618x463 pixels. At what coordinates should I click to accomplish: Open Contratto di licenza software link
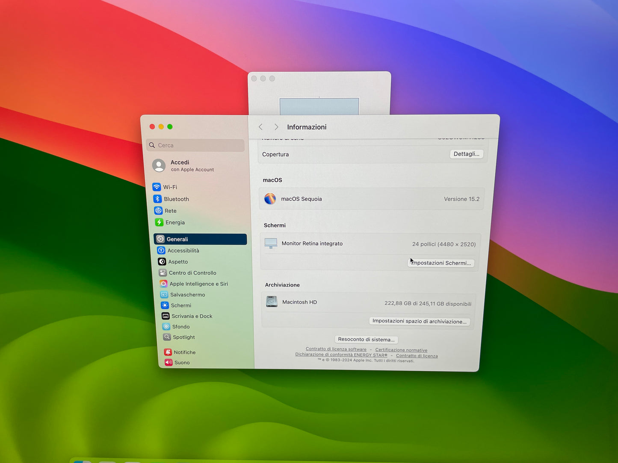coord(336,349)
